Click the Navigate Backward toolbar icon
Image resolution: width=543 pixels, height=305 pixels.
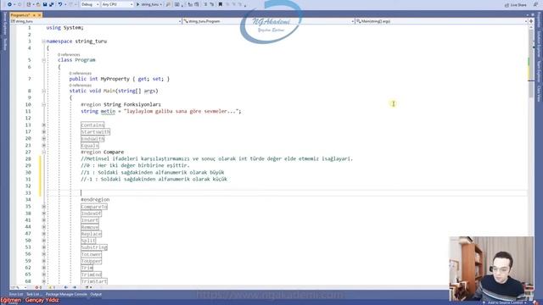[9, 4]
